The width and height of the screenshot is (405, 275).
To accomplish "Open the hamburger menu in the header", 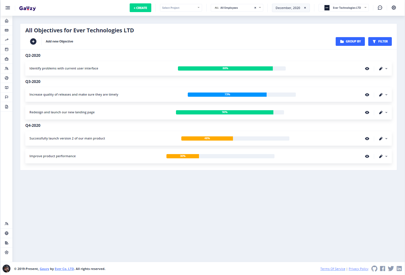I will (8, 8).
